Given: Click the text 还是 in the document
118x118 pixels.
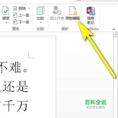Looking at the screenshot, I should [16, 86].
